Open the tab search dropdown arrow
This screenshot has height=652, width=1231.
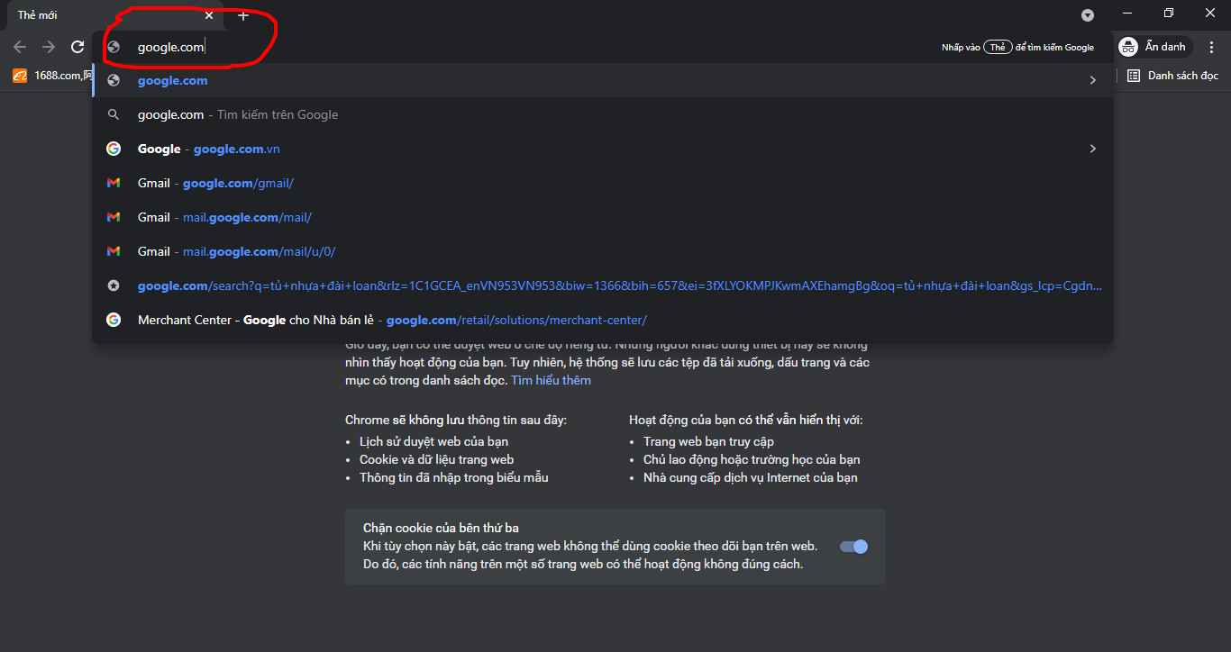pyautogui.click(x=1088, y=15)
